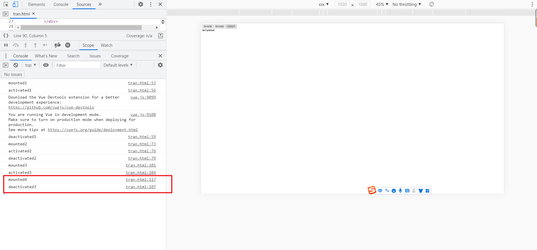Screen dimensions: 537x250
Task: Click the step arrow debugger icon
Action: point(45,45)
